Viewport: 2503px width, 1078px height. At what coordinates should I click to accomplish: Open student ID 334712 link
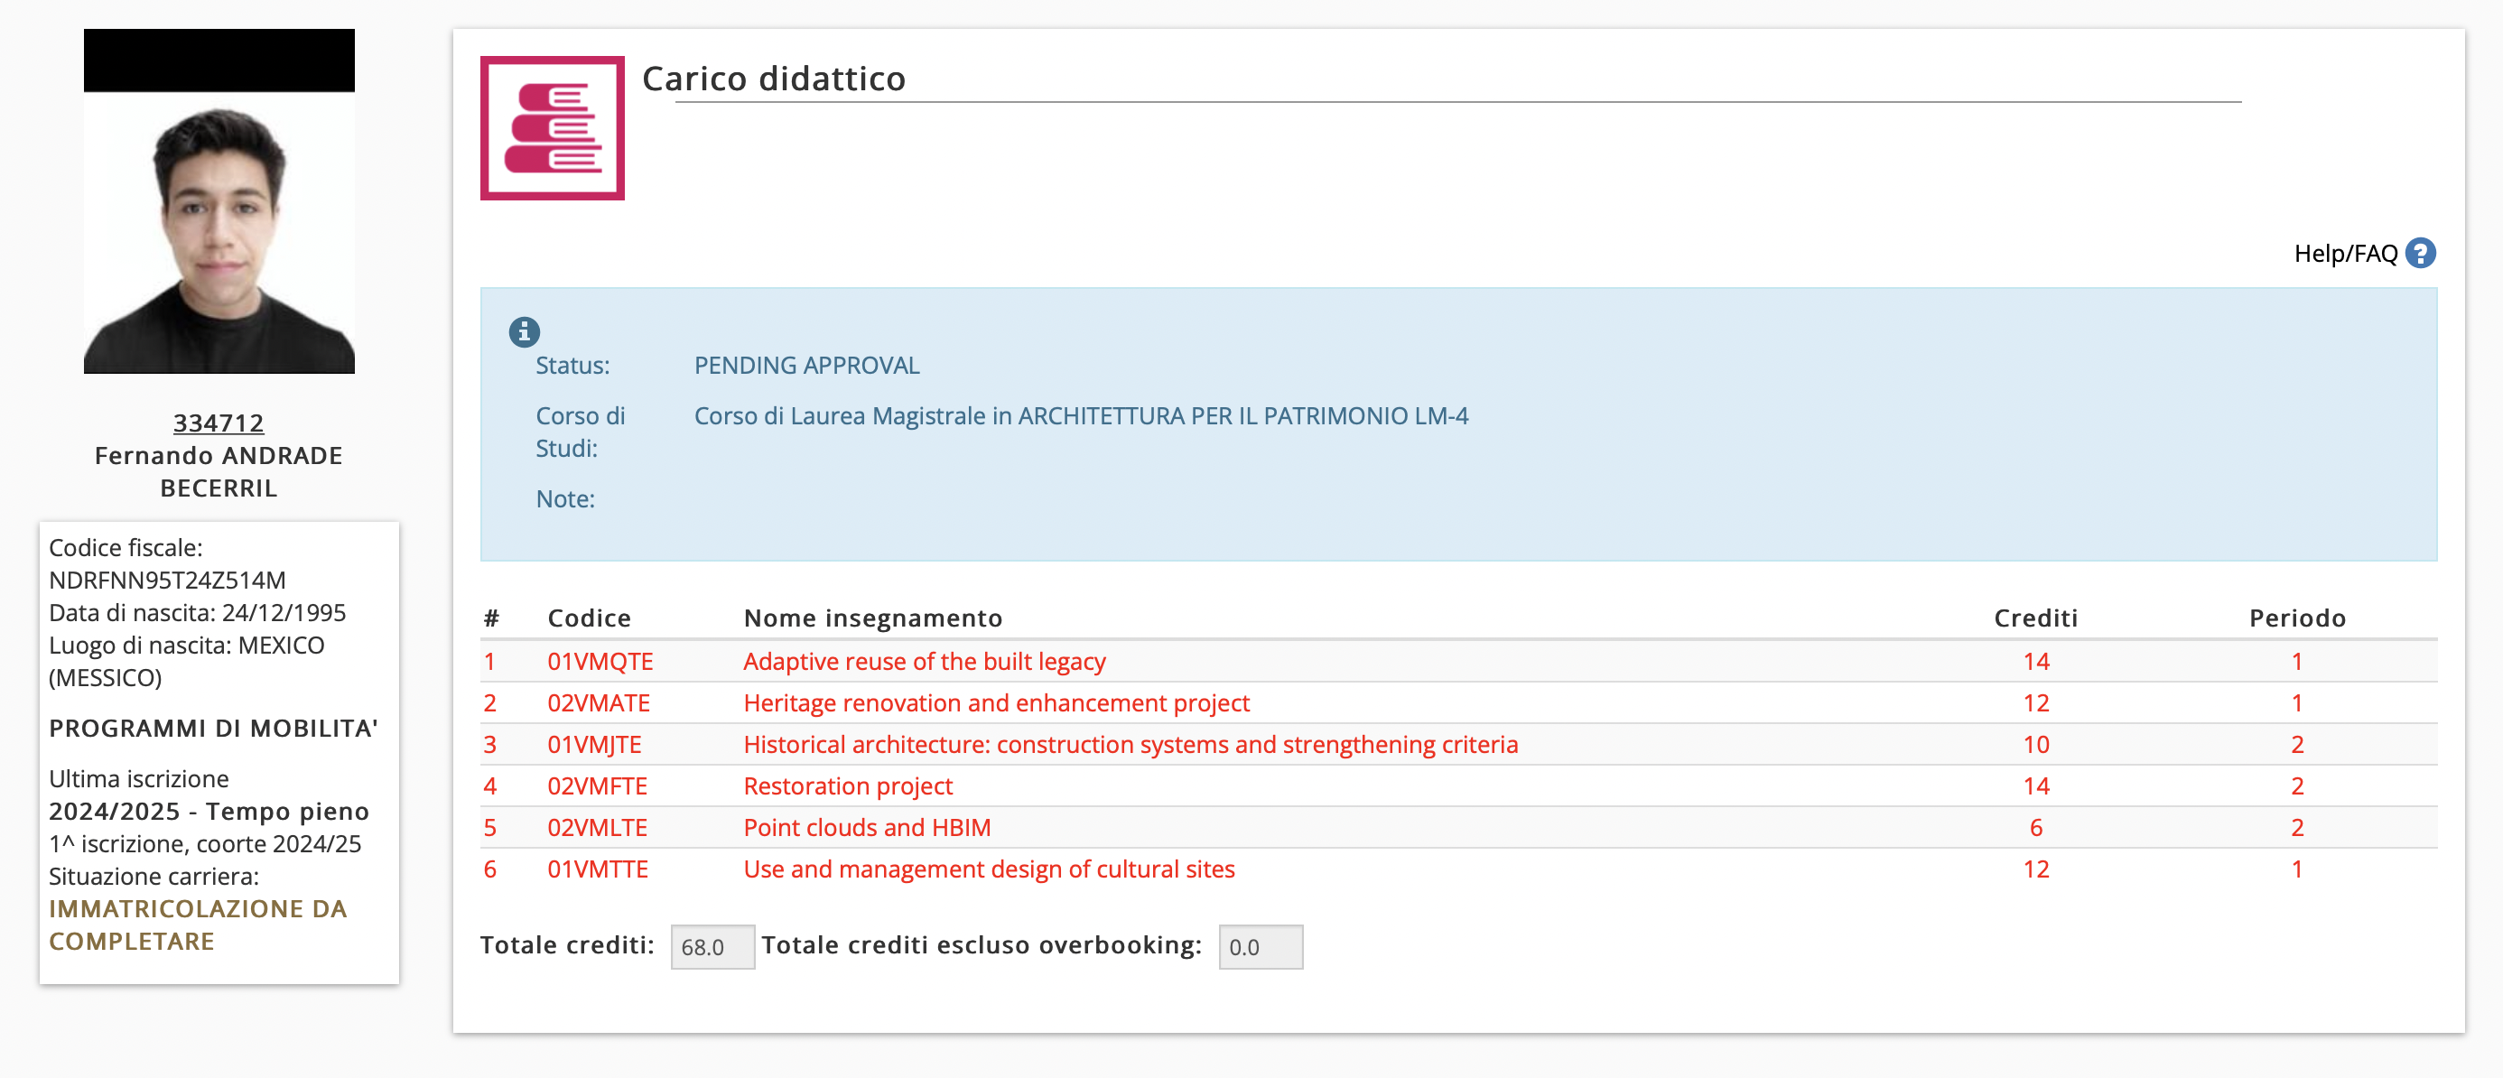coord(219,423)
